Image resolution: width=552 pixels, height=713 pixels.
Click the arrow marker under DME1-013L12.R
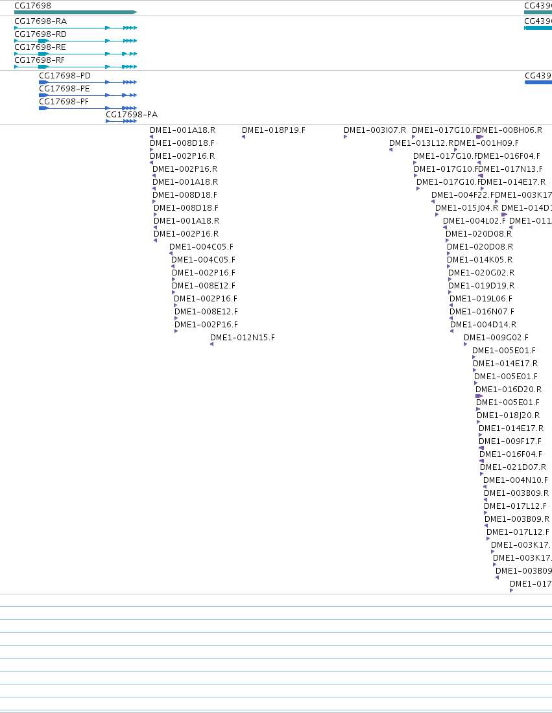tap(390, 150)
